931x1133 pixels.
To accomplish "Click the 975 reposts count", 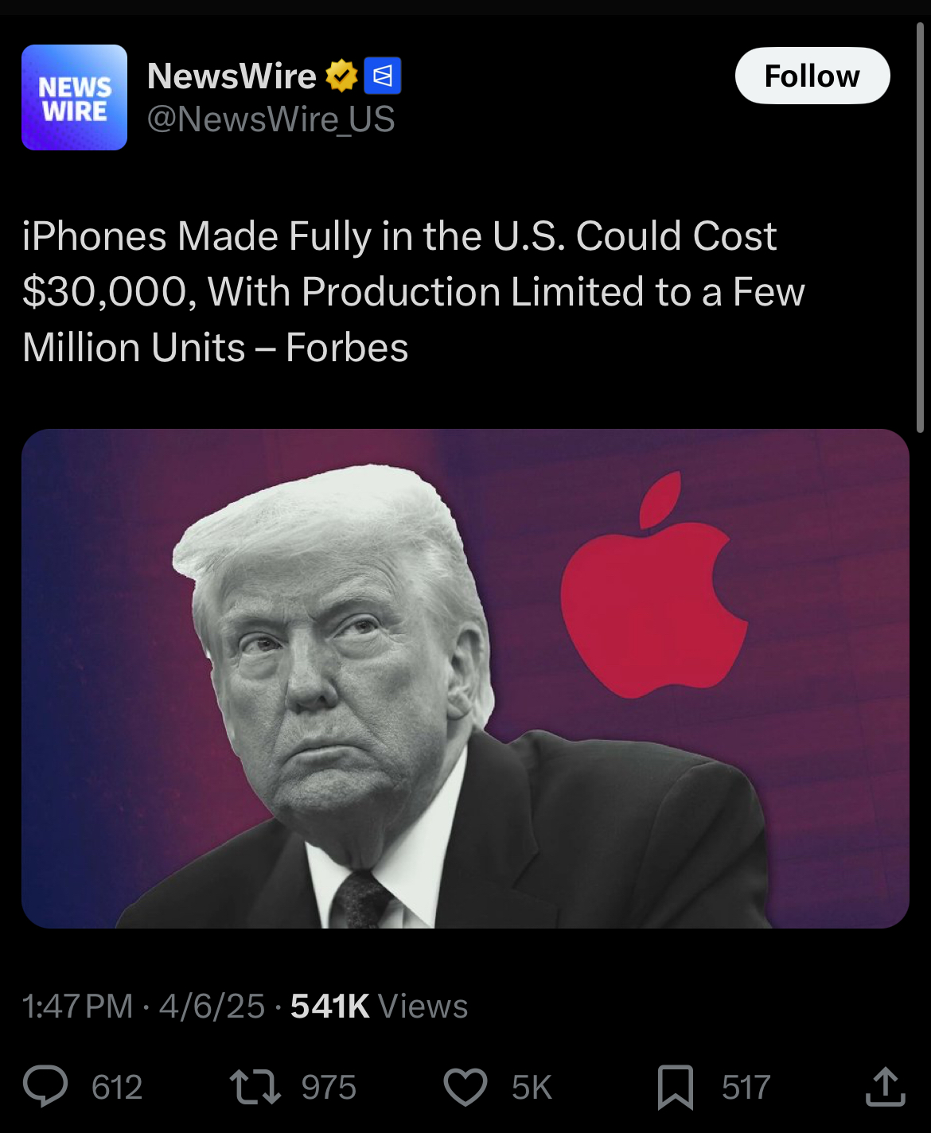I will click(x=329, y=1088).
